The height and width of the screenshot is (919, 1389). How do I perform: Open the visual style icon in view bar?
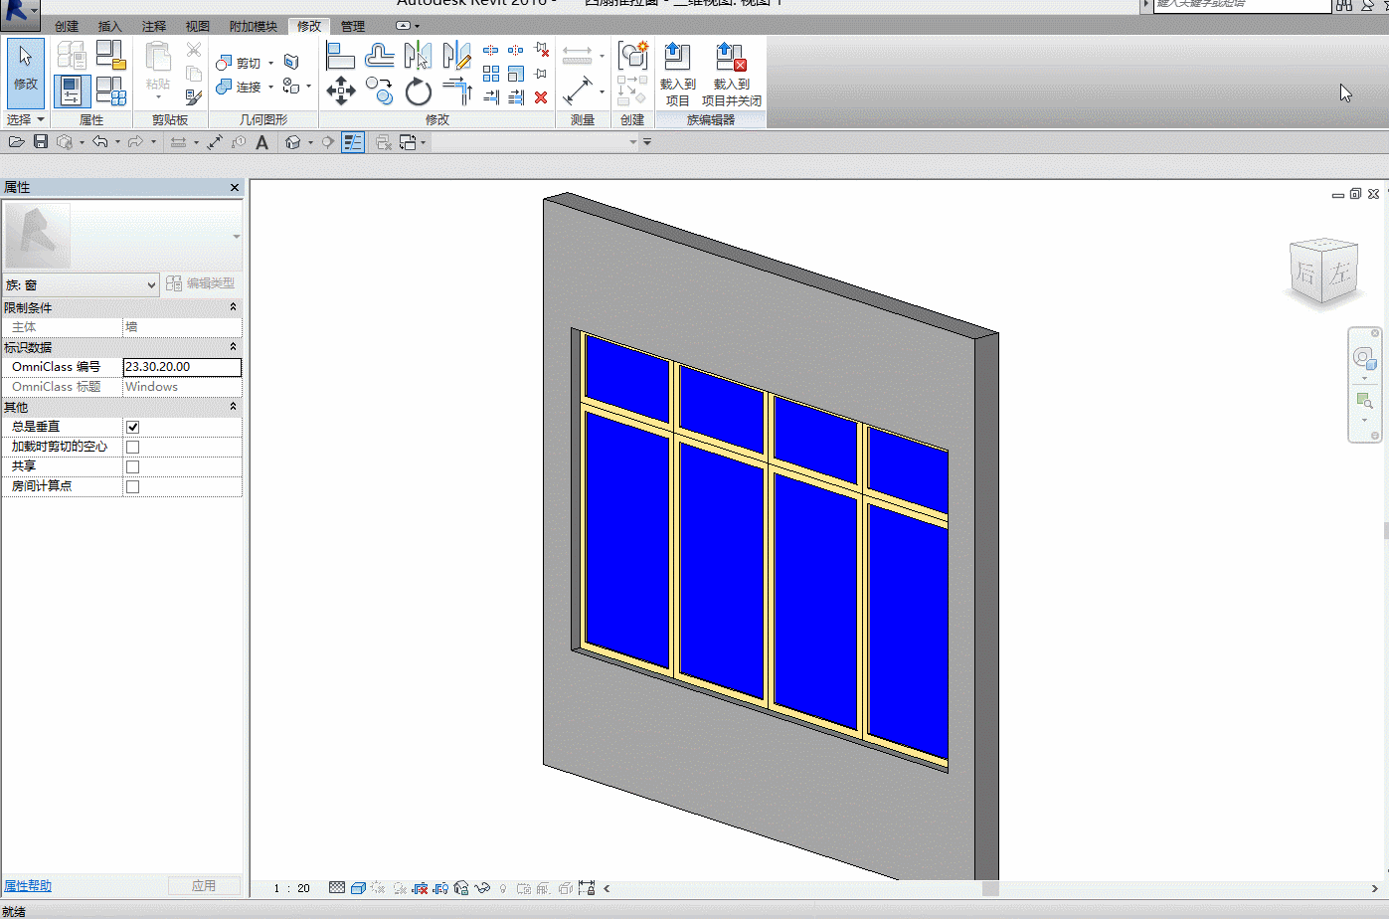(358, 888)
